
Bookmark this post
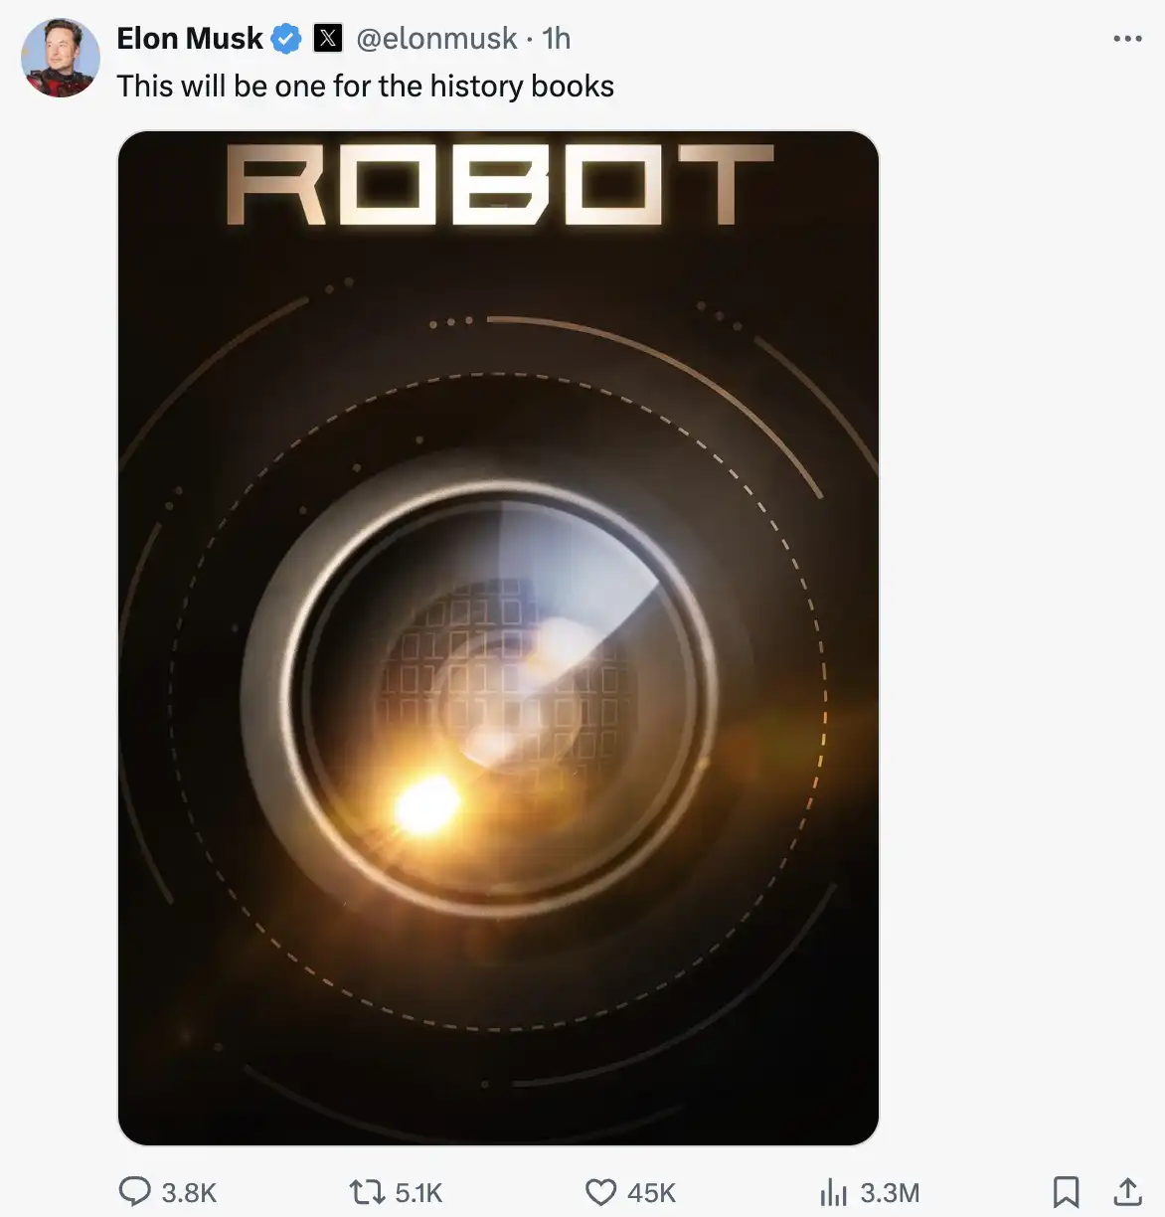click(1066, 1191)
